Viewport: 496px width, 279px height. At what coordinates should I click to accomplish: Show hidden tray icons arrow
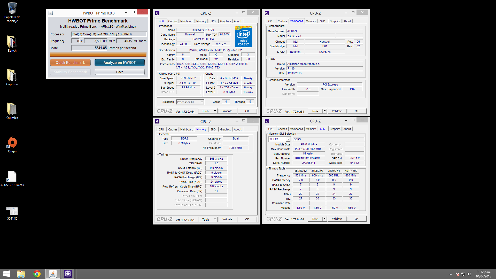click(451, 274)
